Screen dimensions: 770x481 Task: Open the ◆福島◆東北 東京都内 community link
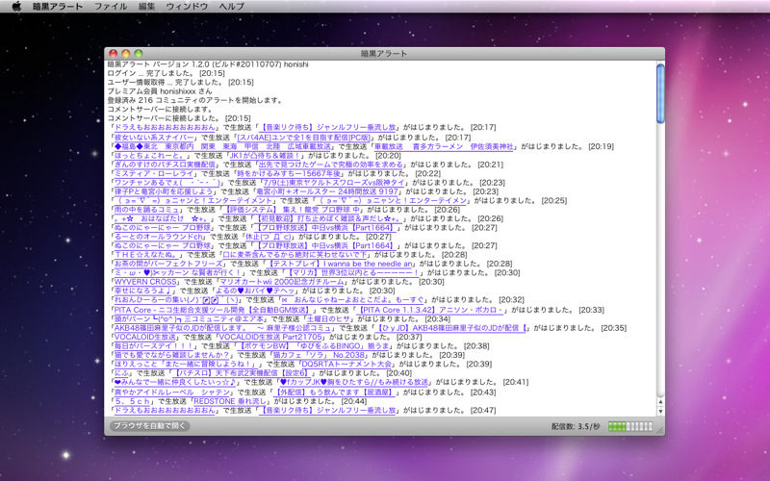pyautogui.click(x=222, y=147)
